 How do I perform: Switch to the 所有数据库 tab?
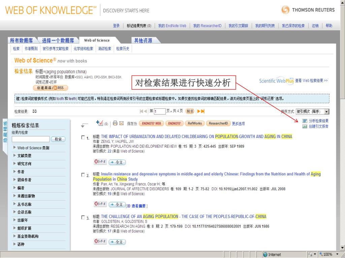click(21, 40)
